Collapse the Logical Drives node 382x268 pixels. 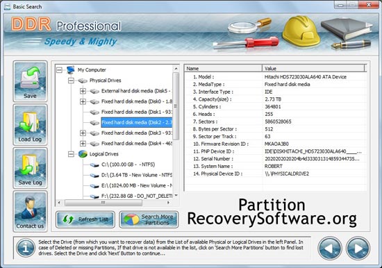[71, 154]
